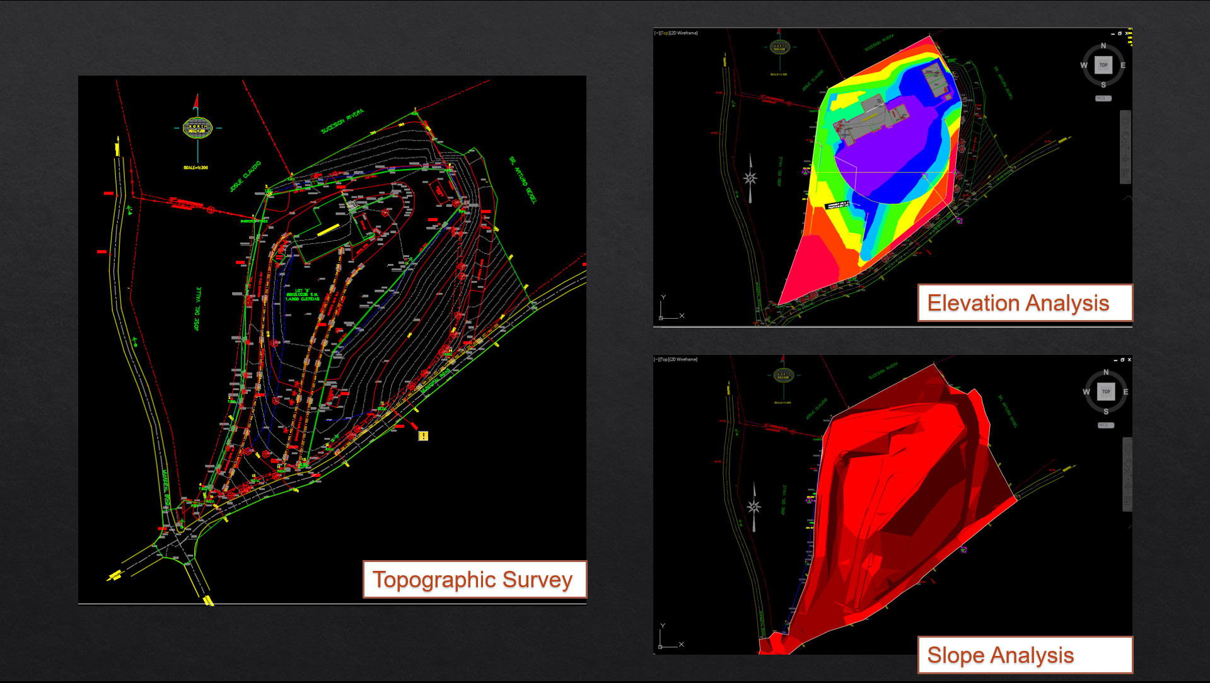Click the TOP face of the Elevation Analysis ViewCube
Screen dimensions: 1210x683
pos(1103,65)
